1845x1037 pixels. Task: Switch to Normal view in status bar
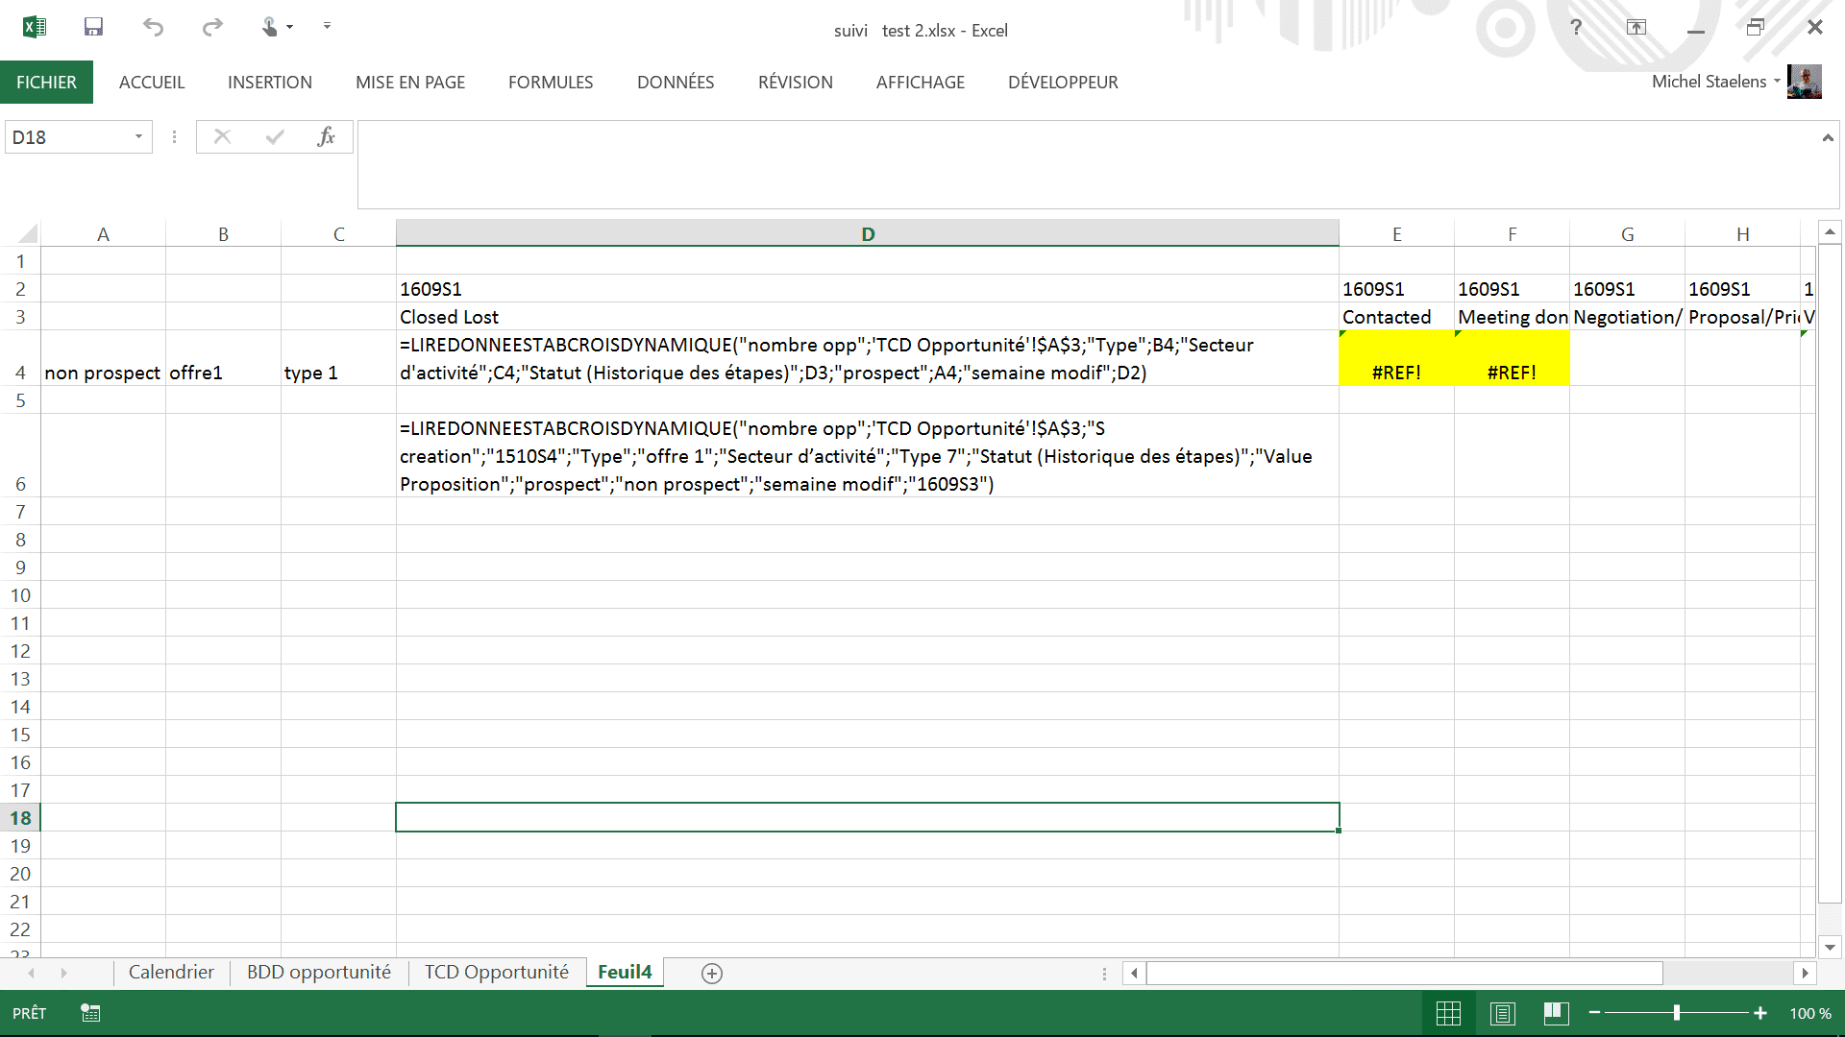(1448, 1013)
